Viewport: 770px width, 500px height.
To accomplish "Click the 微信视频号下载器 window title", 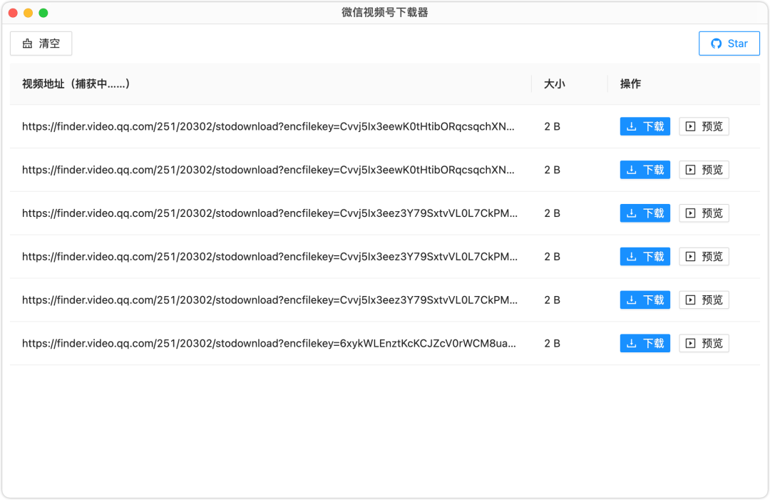I will pyautogui.click(x=385, y=13).
